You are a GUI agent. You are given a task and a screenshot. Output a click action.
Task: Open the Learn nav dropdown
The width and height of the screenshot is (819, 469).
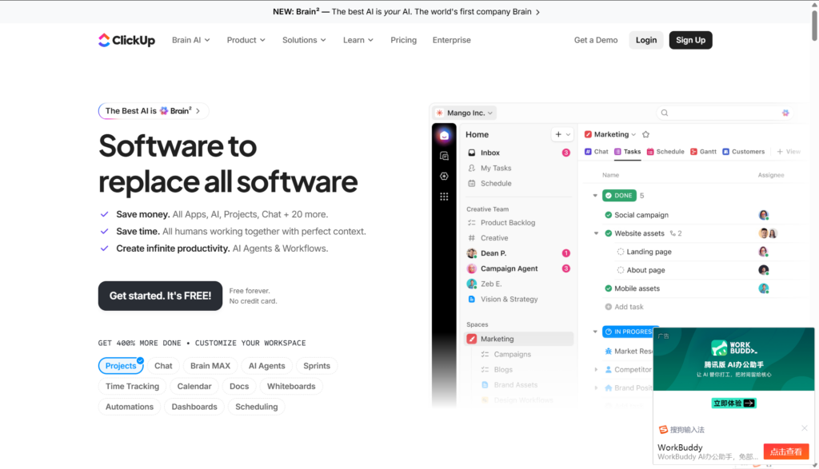[358, 40]
